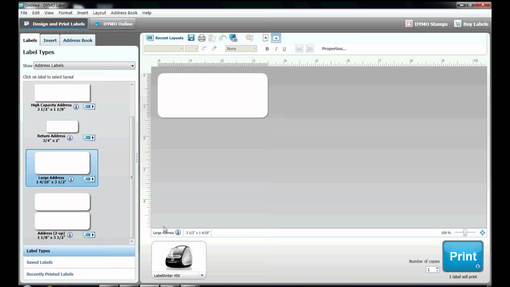Open layouts for Return Address label
510x287 pixels.
tap(89, 138)
